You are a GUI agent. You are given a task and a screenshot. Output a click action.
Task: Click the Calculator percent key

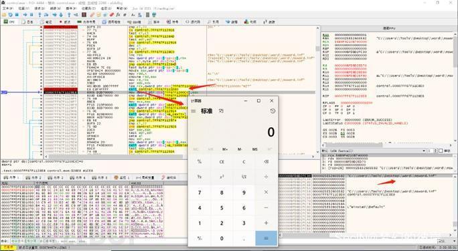click(200, 162)
